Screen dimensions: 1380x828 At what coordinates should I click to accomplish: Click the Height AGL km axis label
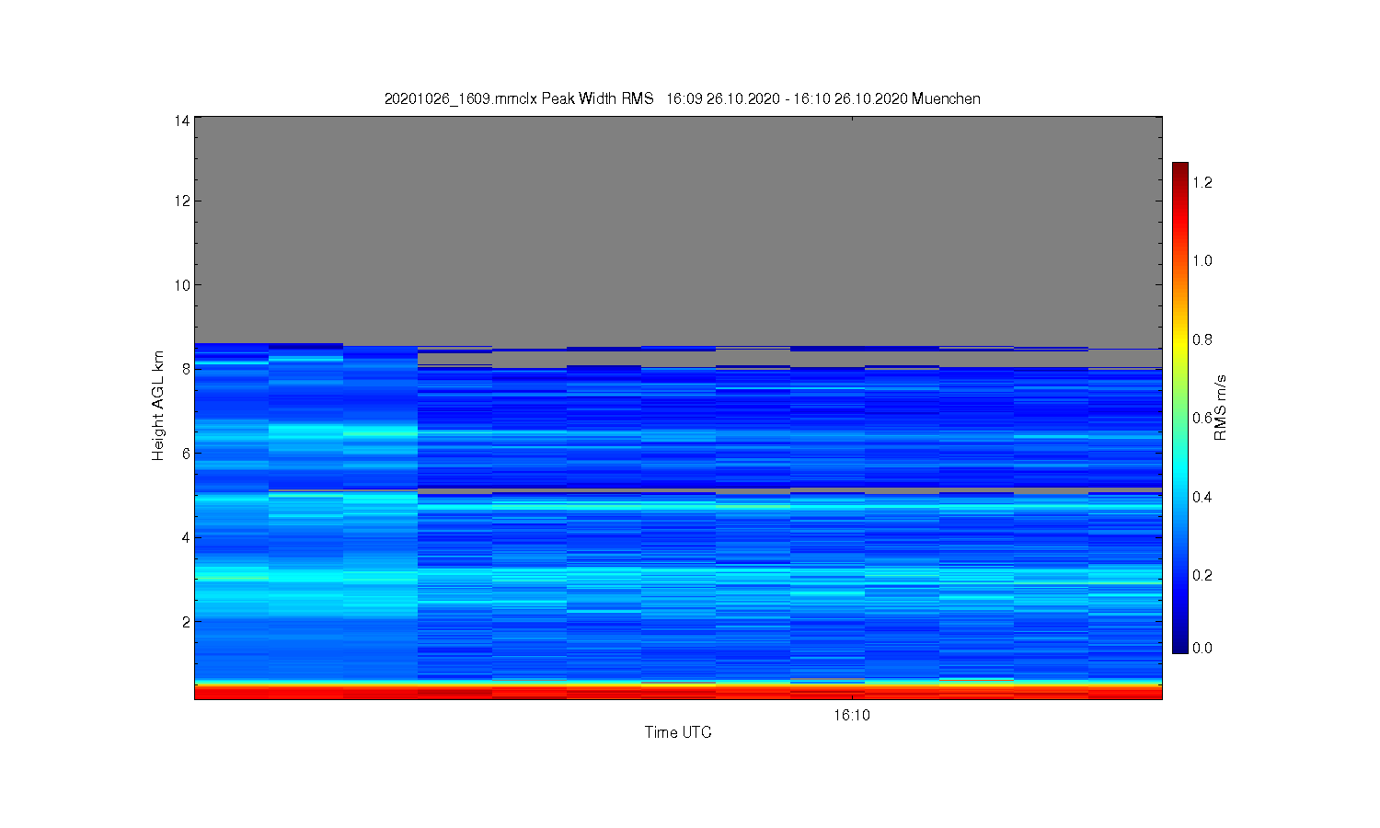click(x=158, y=406)
